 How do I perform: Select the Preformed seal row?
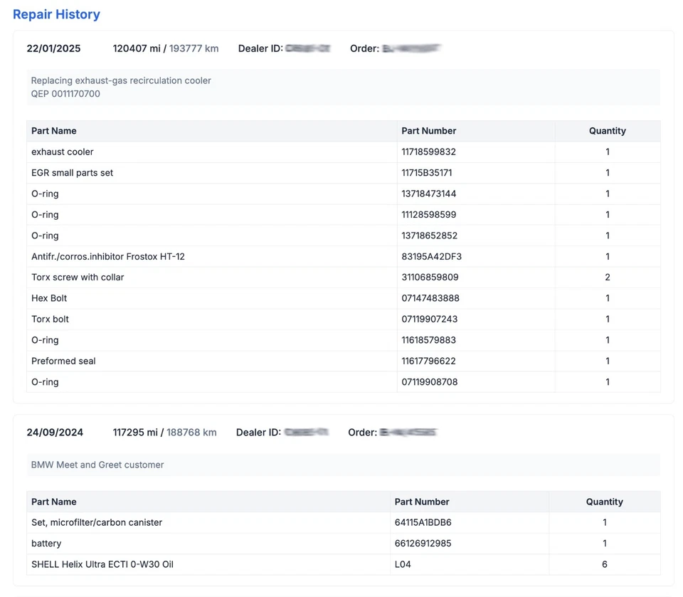click(x=63, y=361)
